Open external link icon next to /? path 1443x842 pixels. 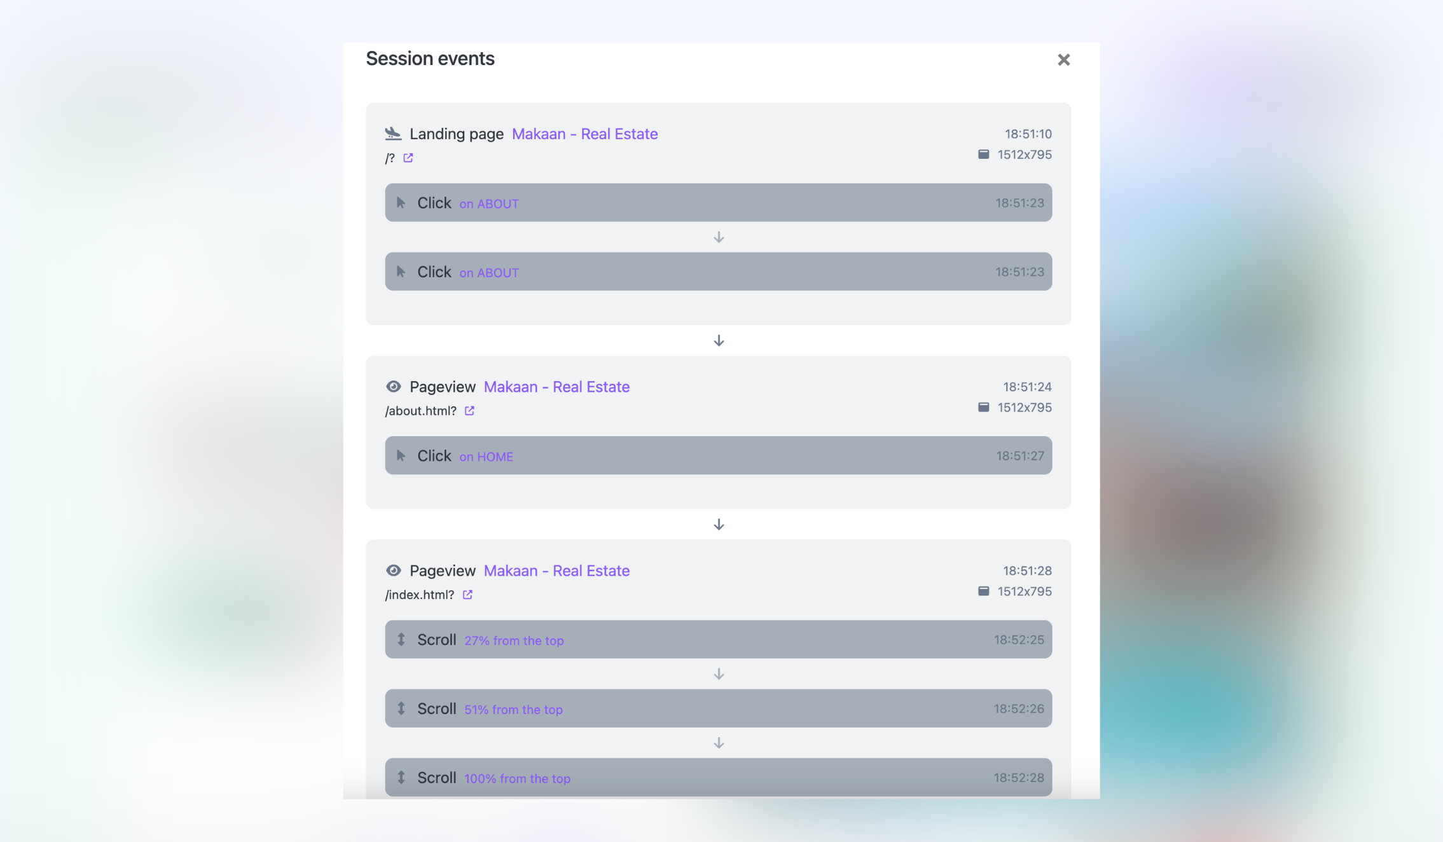tap(408, 158)
